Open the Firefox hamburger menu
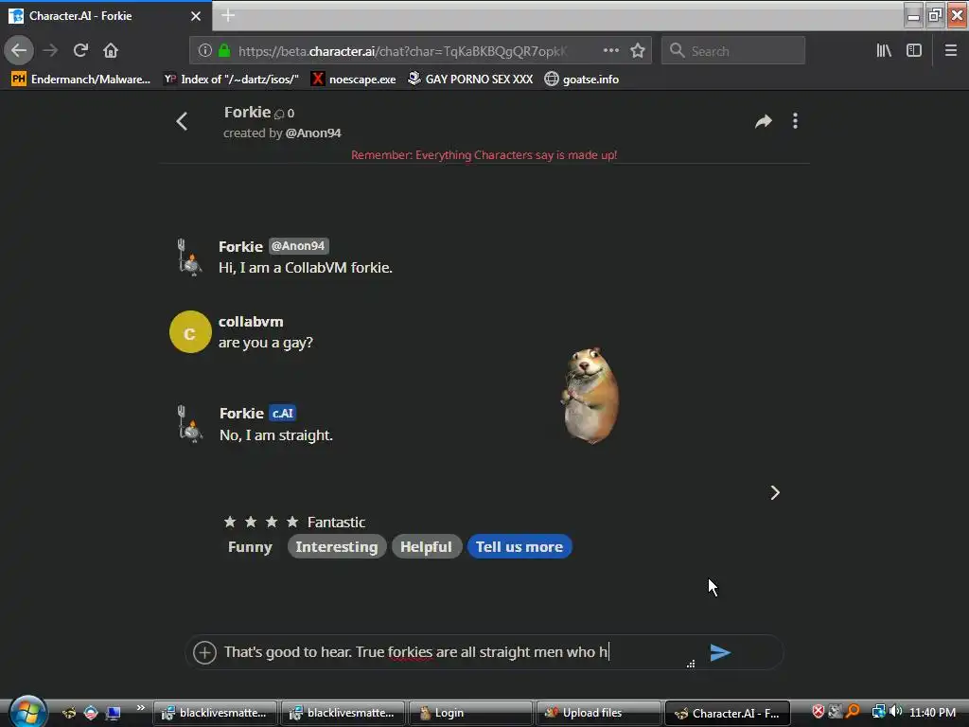This screenshot has width=969, height=727. [x=951, y=51]
